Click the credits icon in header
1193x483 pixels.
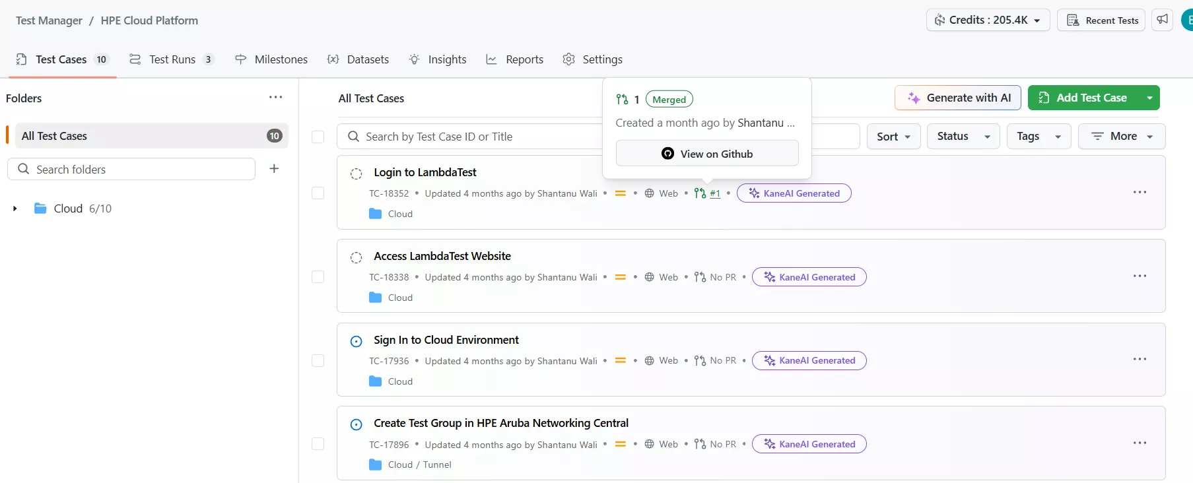pyautogui.click(x=939, y=20)
